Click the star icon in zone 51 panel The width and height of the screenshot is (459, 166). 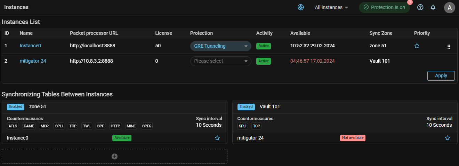[217, 138]
